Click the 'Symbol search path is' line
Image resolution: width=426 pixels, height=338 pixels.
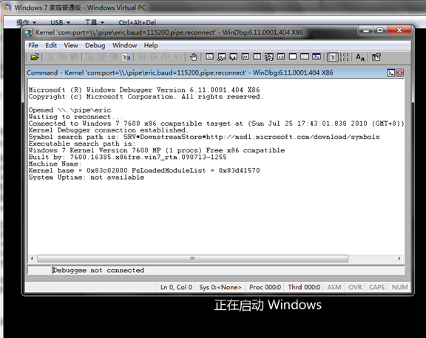point(204,137)
